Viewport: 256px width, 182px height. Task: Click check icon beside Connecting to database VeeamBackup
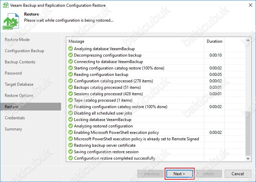[71, 61]
